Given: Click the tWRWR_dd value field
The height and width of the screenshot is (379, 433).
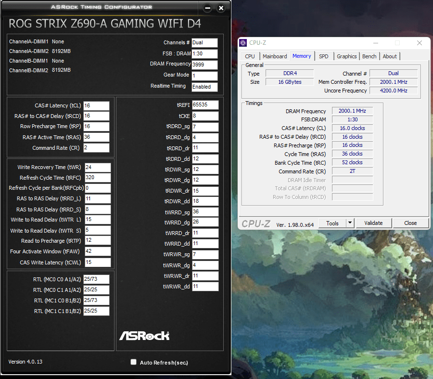Looking at the screenshot, I should [x=205, y=287].
